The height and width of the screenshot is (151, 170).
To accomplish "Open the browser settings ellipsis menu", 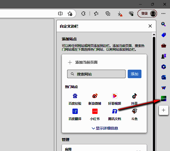I will click(163, 14).
